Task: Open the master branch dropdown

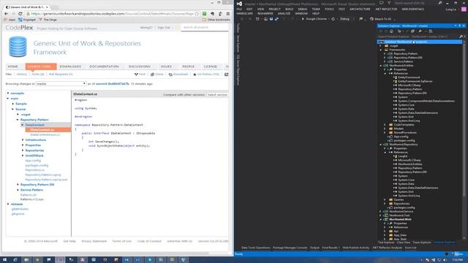Action: coord(61,84)
